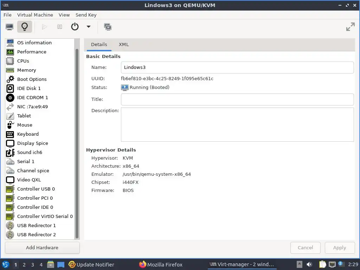This screenshot has width=360, height=270.
Task: Select Sound ich6 device
Action: 40,153
